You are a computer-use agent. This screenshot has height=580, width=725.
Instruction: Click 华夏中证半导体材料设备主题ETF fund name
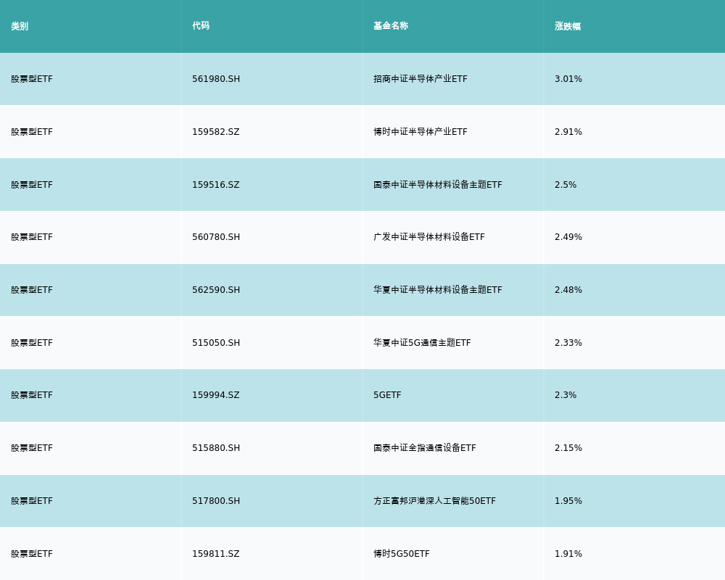point(438,290)
